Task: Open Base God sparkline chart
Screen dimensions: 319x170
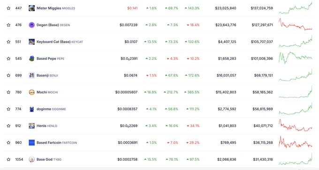Action: [x=296, y=159]
